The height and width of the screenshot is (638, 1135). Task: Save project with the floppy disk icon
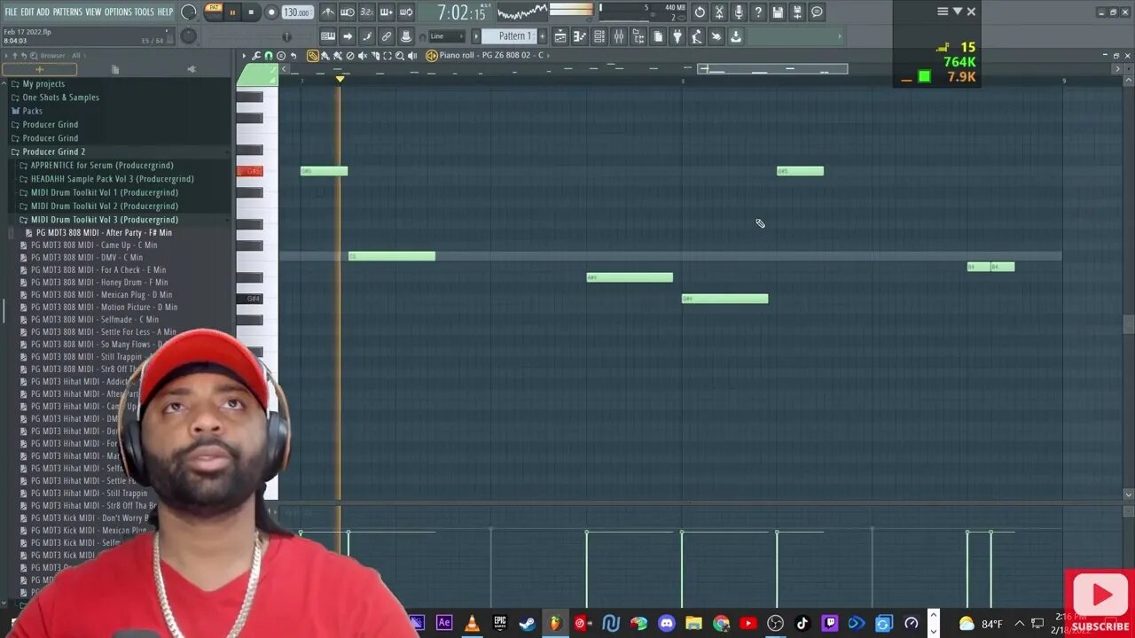778,12
